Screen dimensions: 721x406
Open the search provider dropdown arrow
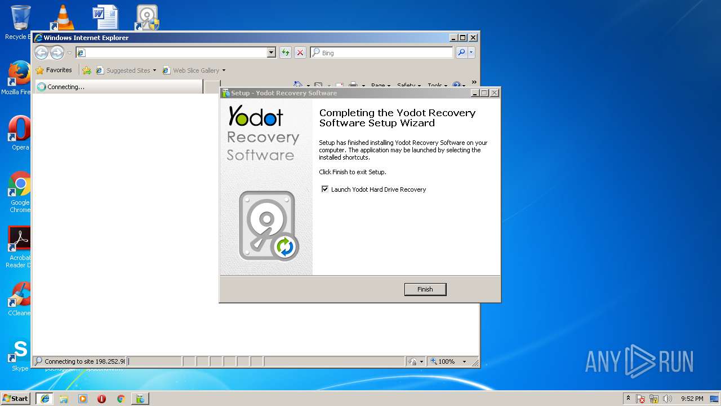pyautogui.click(x=471, y=52)
